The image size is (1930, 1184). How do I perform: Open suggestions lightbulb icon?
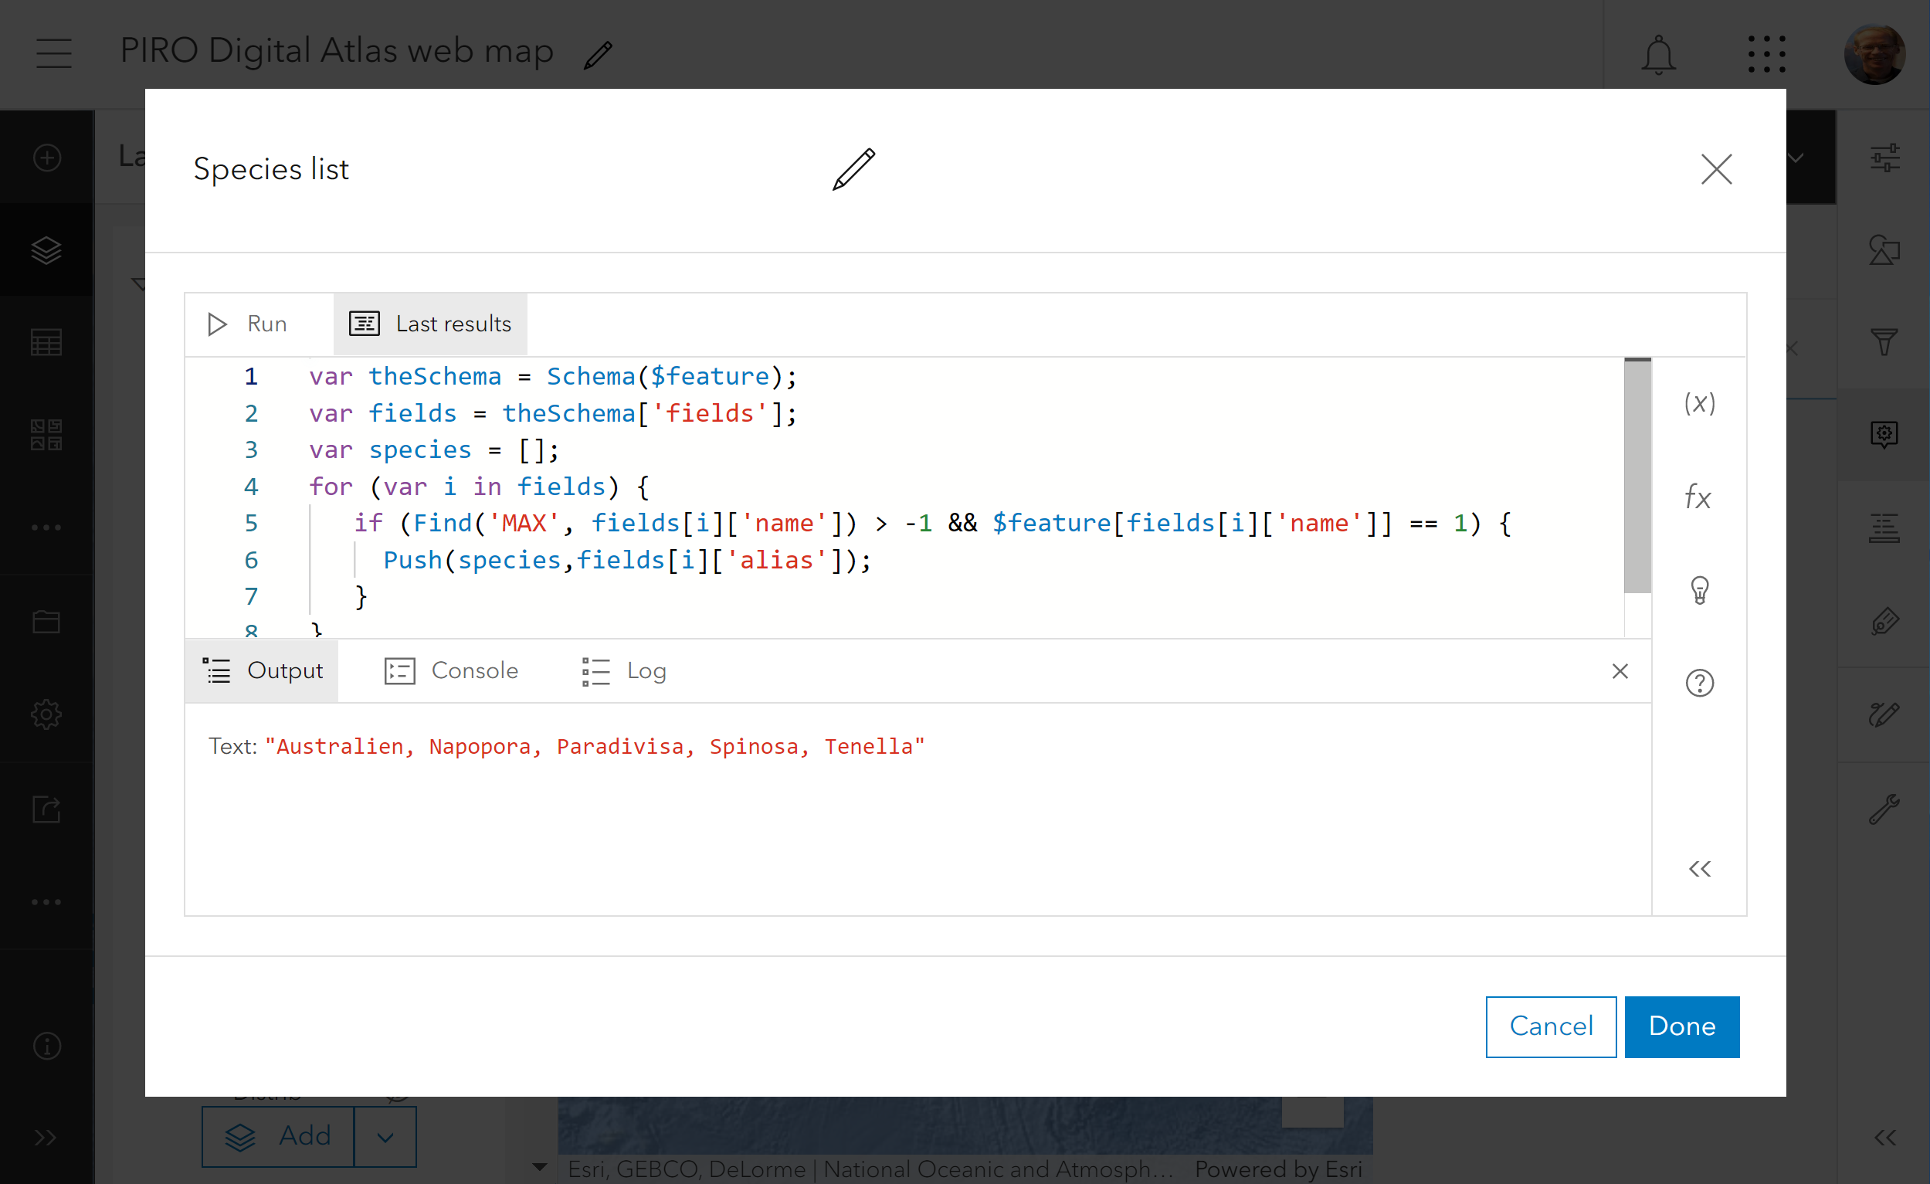pyautogui.click(x=1699, y=589)
